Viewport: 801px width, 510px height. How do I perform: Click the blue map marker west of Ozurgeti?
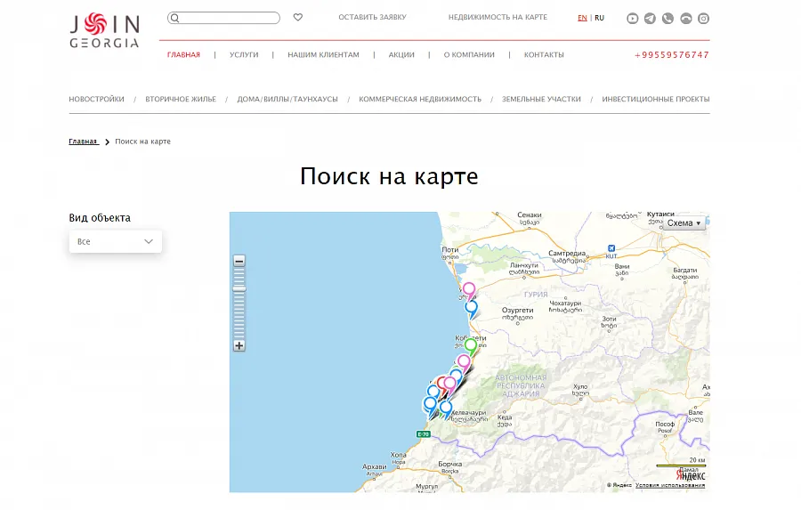(471, 308)
